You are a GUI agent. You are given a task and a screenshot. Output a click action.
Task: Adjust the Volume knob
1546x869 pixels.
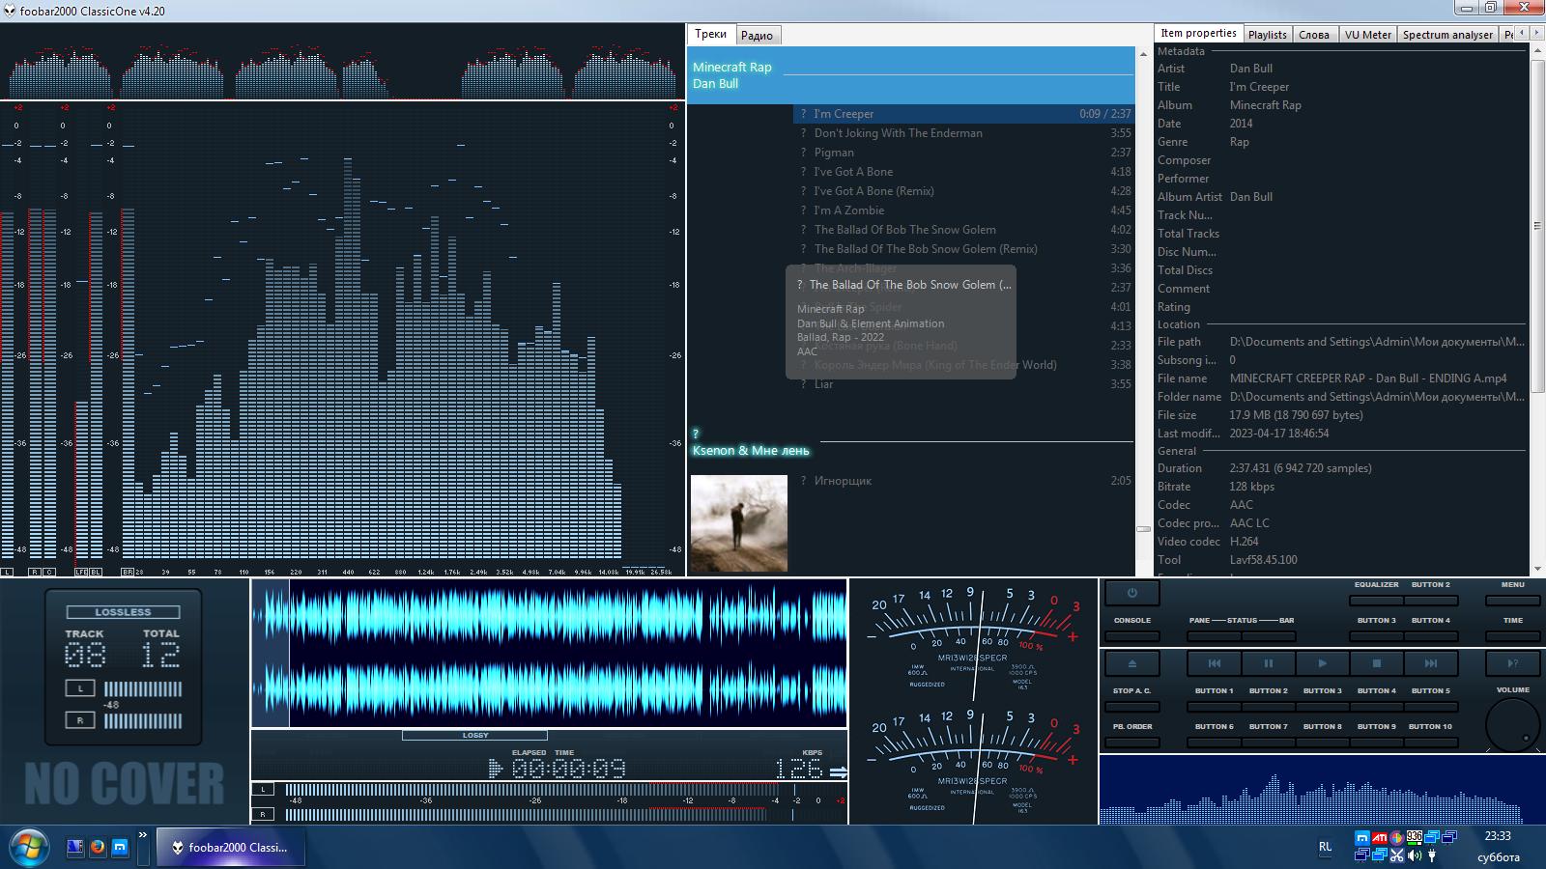(x=1512, y=725)
